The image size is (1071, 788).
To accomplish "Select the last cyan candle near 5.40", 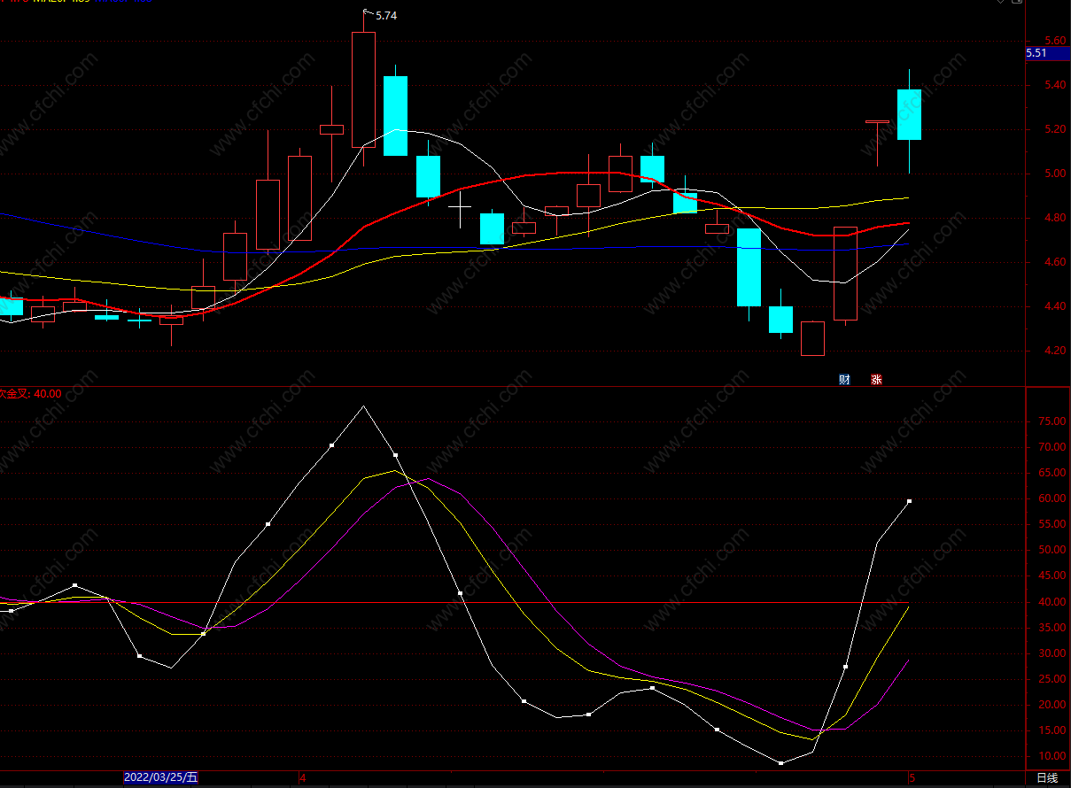I will [909, 114].
